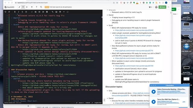The width and height of the screenshot is (193, 108).
Task: Open Tanzu Run R&D Ops zoom link
Action: tap(168, 102)
